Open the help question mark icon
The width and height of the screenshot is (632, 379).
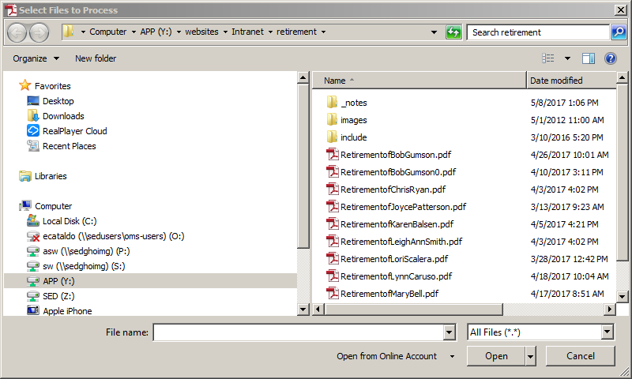(x=610, y=58)
